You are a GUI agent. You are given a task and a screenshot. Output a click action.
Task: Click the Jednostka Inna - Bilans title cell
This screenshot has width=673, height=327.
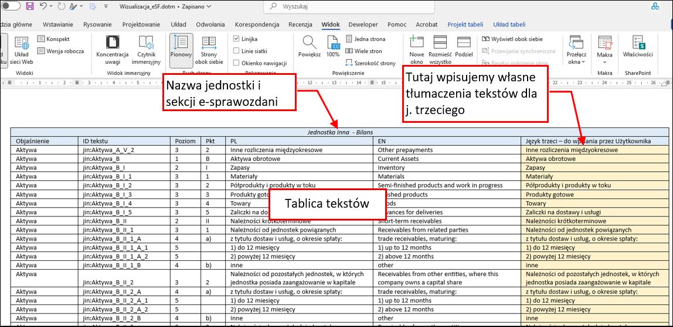pos(339,132)
